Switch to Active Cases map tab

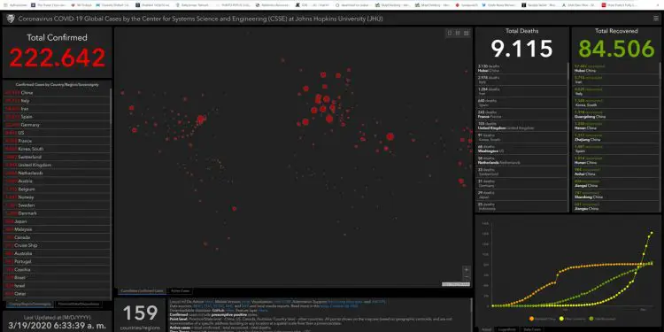tap(180, 291)
